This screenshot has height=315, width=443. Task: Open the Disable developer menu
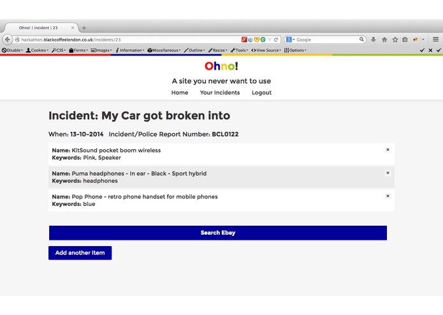click(12, 50)
